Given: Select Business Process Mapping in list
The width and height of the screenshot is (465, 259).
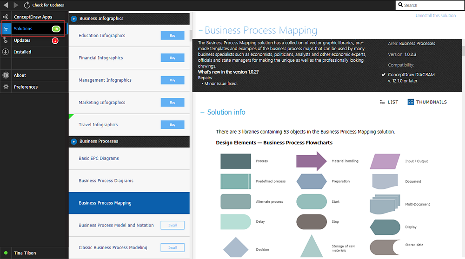Looking at the screenshot, I should (x=129, y=203).
